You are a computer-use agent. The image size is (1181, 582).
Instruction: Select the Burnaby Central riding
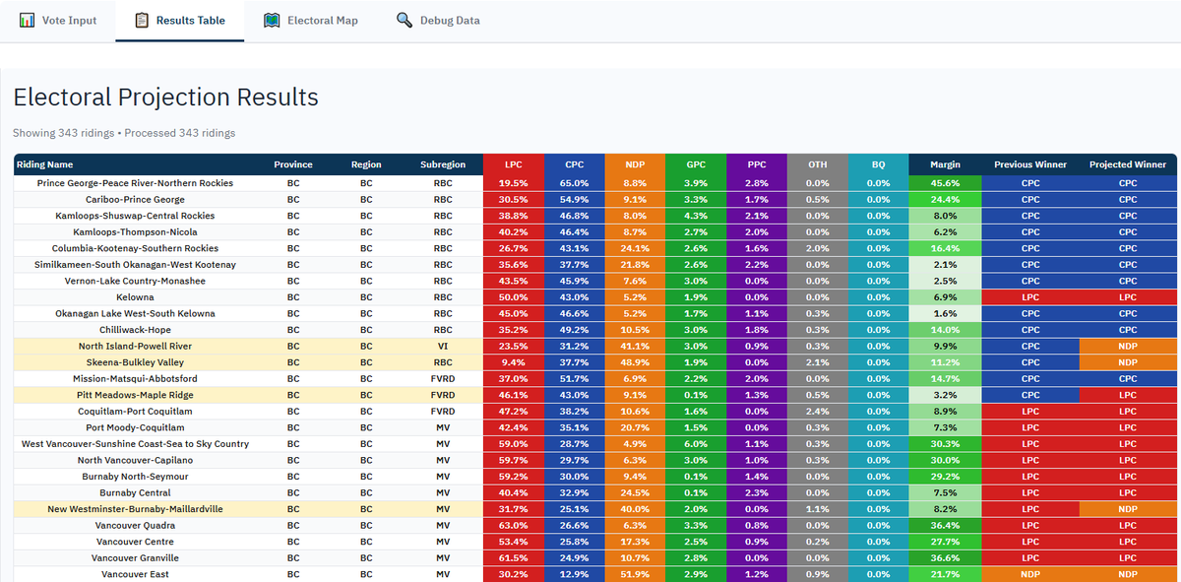pos(135,492)
